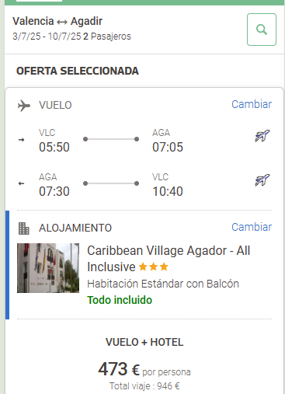Viewport: 285px width, 394px height.
Task: Click the return left-arrow icon
Action: (22, 183)
